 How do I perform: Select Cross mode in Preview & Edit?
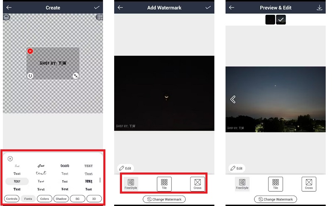coord(309,184)
